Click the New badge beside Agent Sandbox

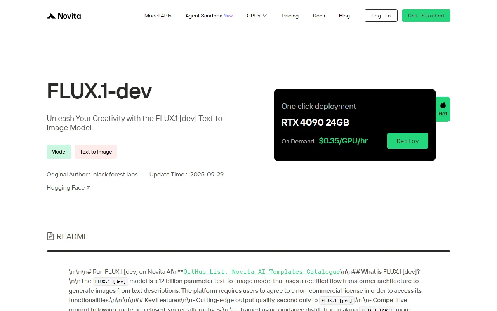[x=228, y=16]
